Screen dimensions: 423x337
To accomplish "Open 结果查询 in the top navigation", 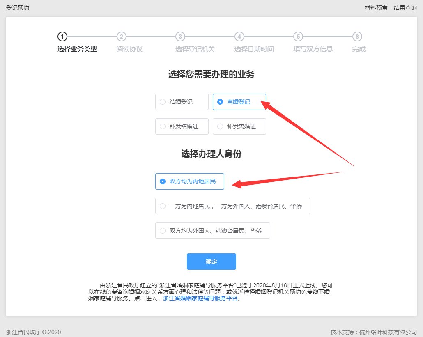I will click(405, 8).
